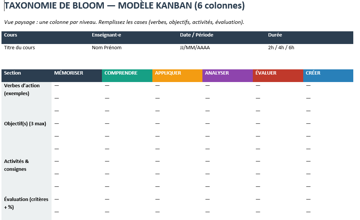Click the "Date / Période" header cell
The width and height of the screenshot is (360, 220).
point(196,35)
